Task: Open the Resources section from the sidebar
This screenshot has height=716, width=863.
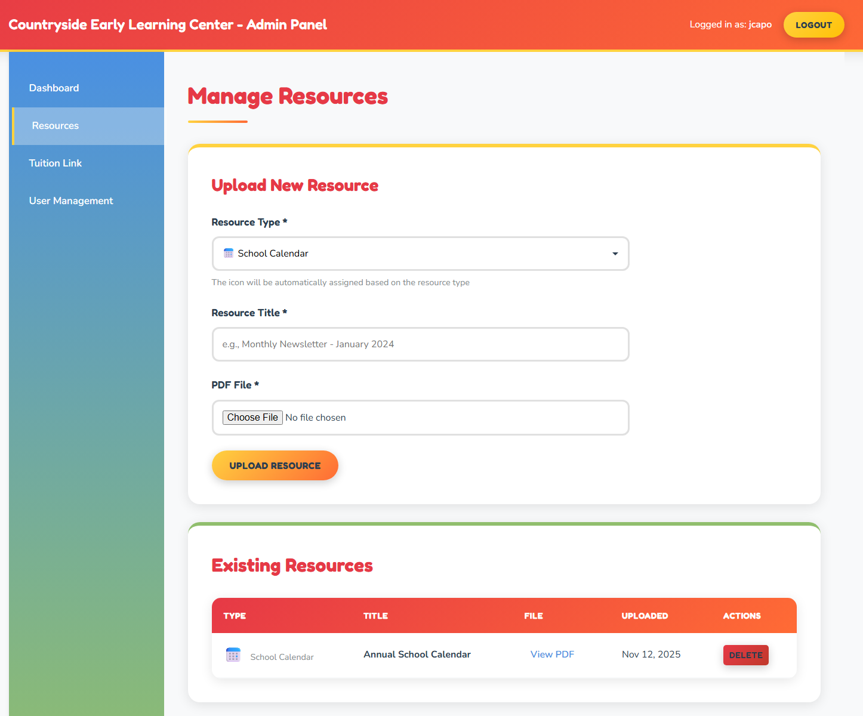Action: tap(55, 126)
